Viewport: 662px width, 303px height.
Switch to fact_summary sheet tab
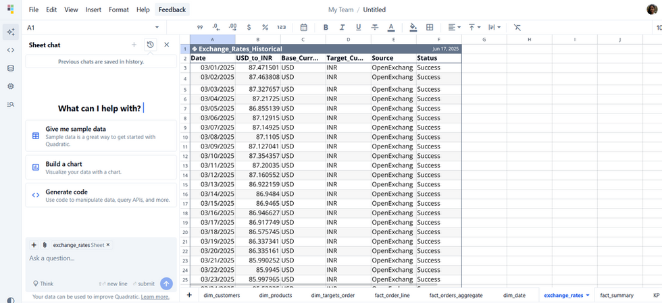click(x=616, y=296)
